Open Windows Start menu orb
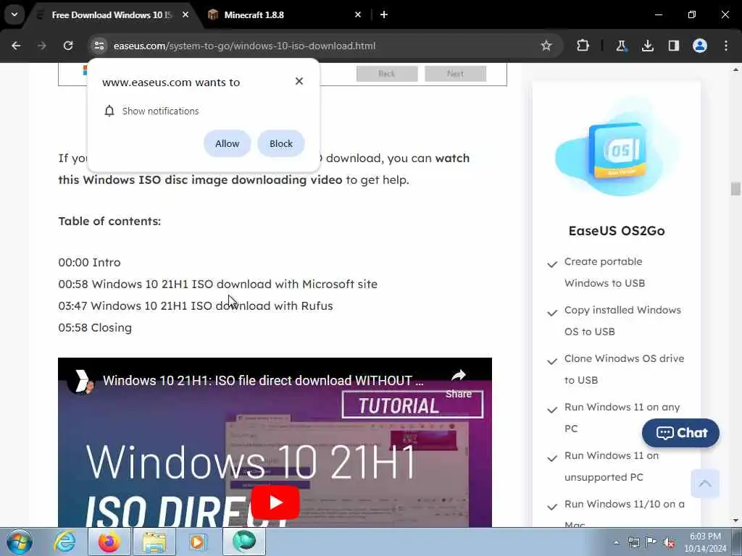 (20, 542)
